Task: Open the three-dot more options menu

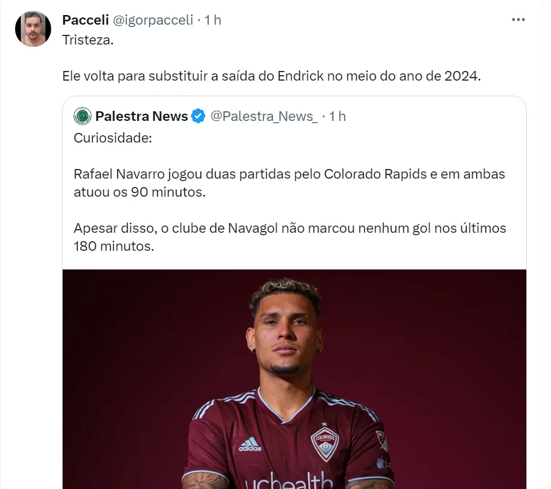Action: (518, 20)
